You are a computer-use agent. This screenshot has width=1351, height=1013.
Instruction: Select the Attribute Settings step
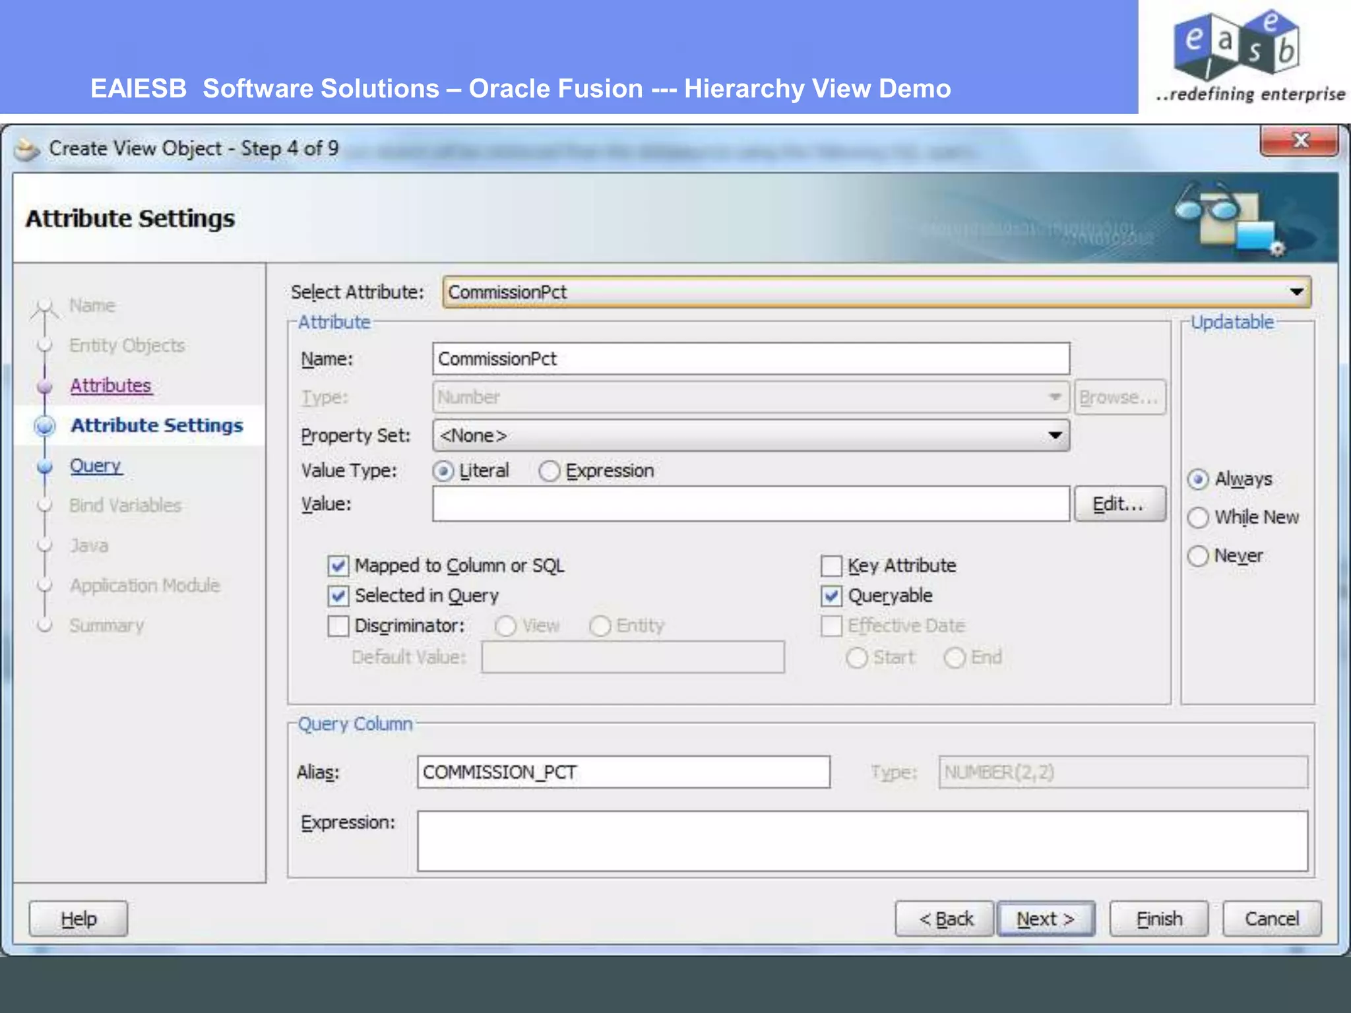157,426
